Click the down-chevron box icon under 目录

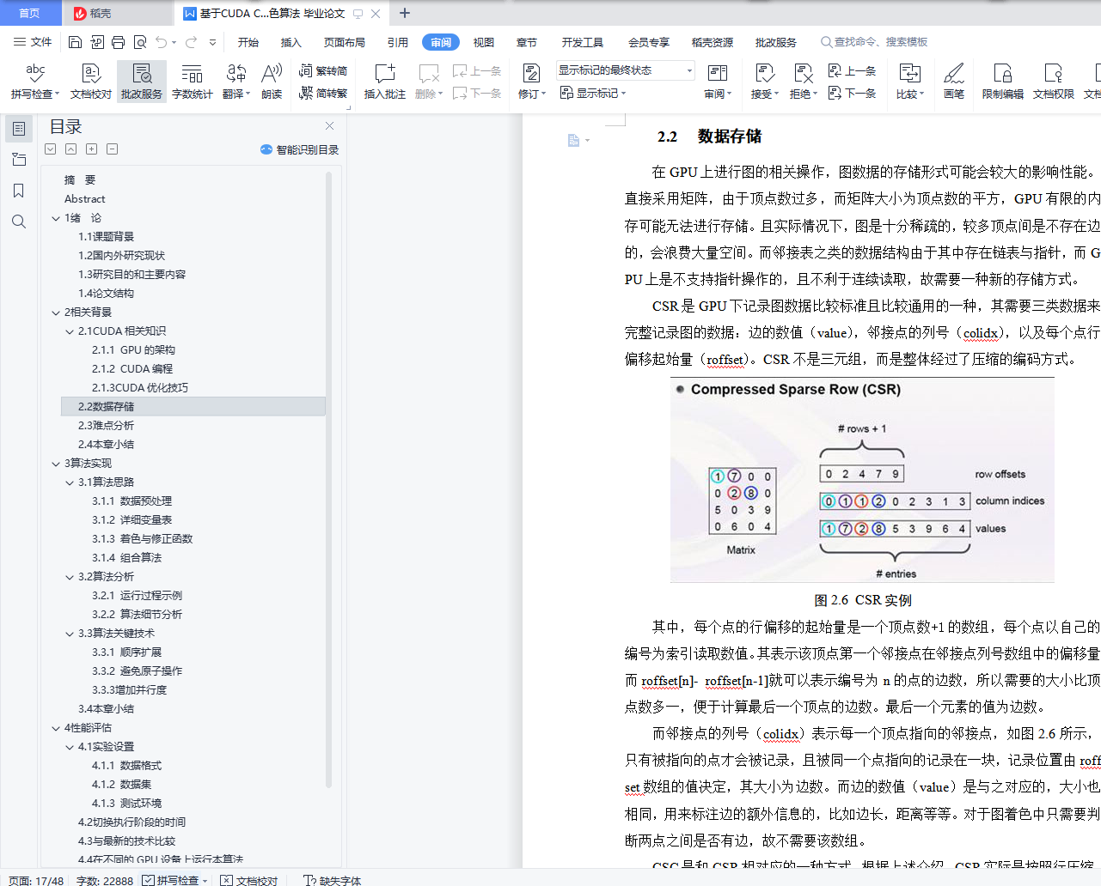point(51,149)
